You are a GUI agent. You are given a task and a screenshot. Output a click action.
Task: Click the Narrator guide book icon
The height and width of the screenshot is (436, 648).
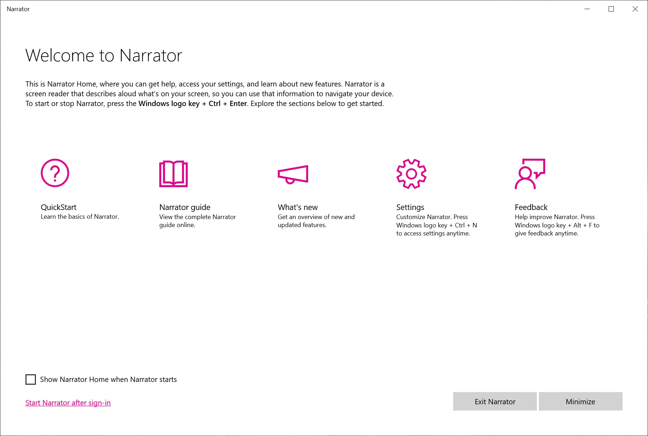174,174
